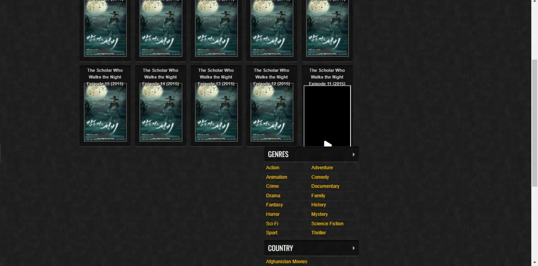Expand the Genres section arrow
Viewport: 538px width, 266px height.
coord(353,154)
